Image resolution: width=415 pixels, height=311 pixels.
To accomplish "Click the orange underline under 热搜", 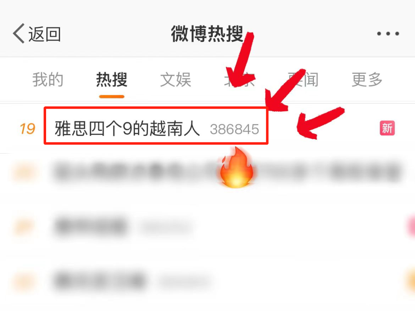I will click(x=112, y=96).
